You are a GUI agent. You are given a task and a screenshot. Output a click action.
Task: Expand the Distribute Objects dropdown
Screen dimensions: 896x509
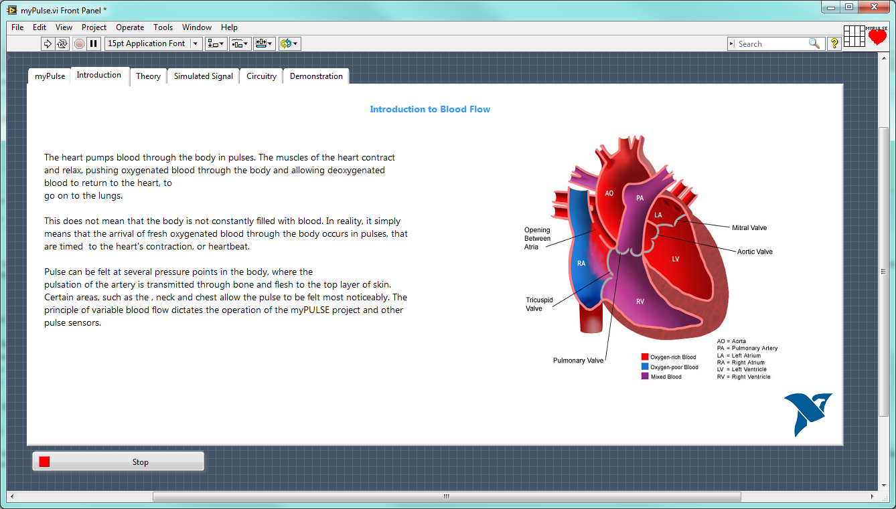point(240,43)
